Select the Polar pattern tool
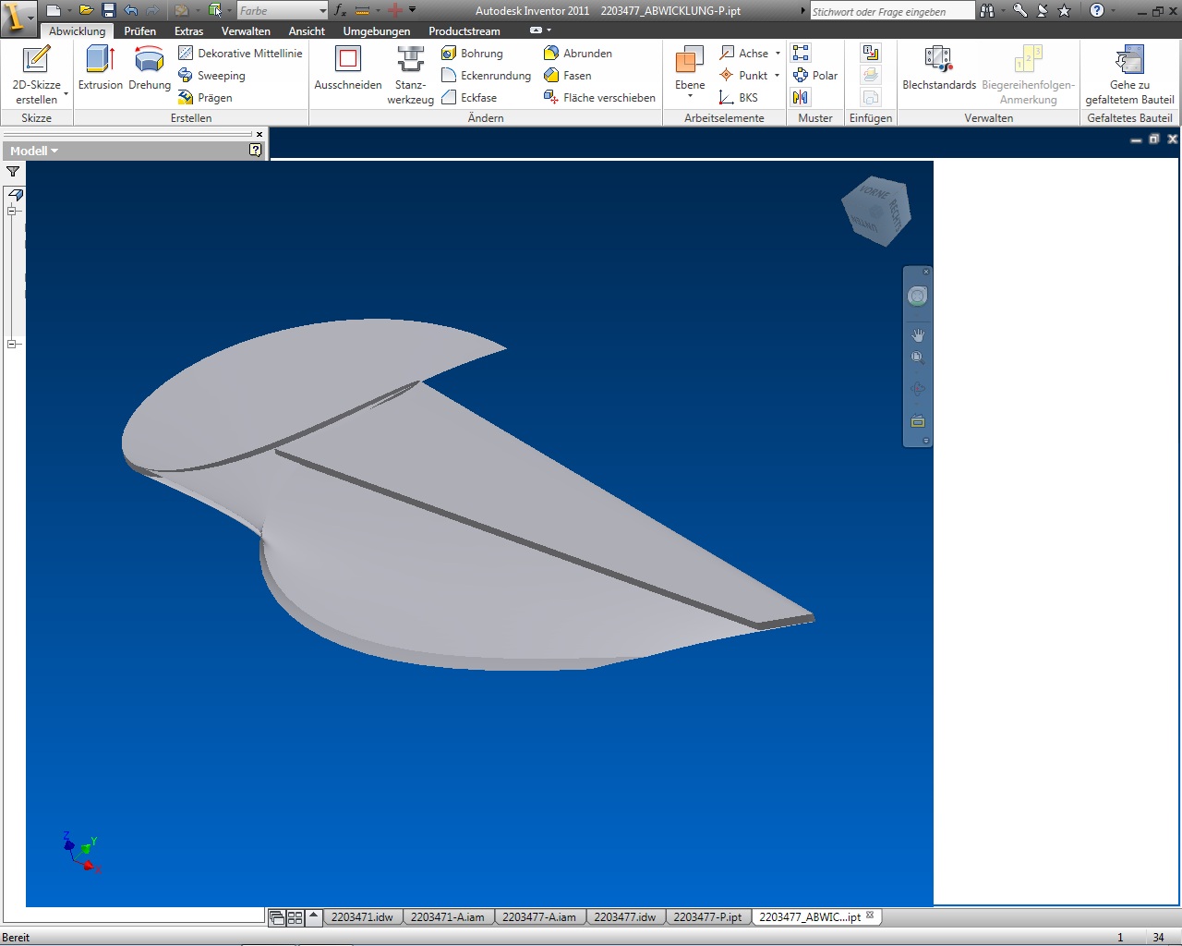This screenshot has width=1182, height=946. (815, 76)
